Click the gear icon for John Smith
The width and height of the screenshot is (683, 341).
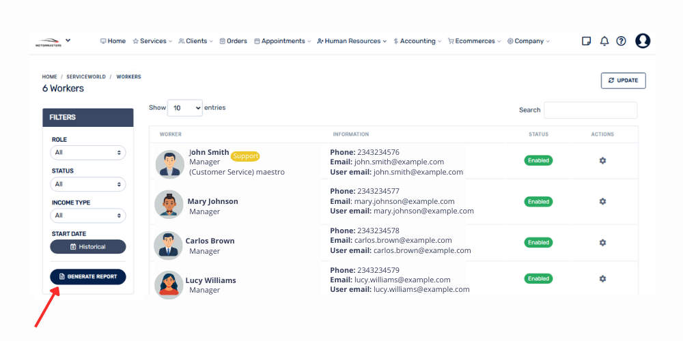[x=602, y=161]
